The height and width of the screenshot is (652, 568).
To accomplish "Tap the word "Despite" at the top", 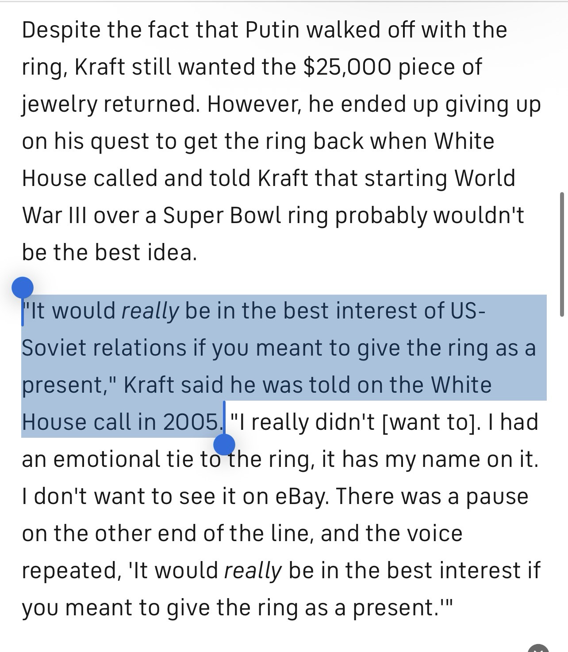I will 61,30.
